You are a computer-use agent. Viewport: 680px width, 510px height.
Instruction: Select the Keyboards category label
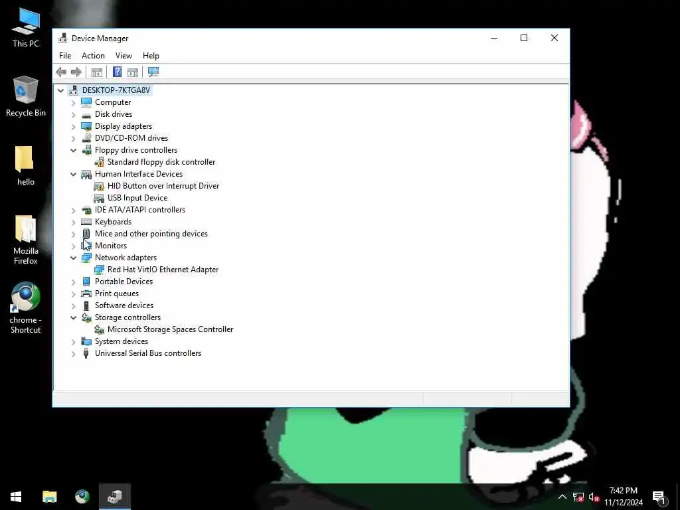click(113, 222)
